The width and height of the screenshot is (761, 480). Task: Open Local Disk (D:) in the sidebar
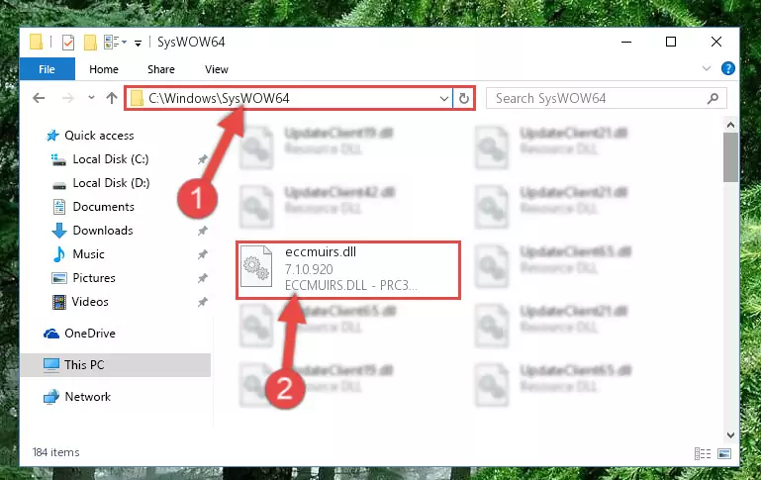click(x=111, y=183)
